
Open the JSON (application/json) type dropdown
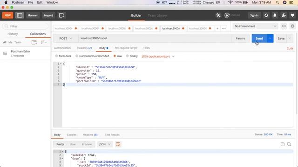[158, 57]
